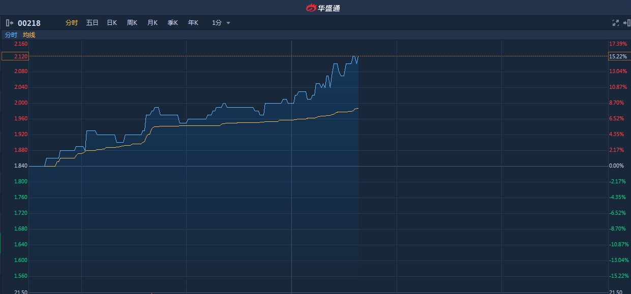This screenshot has width=631, height=294.
Task: Expand the right side panel arrow icon
Action: (626, 23)
